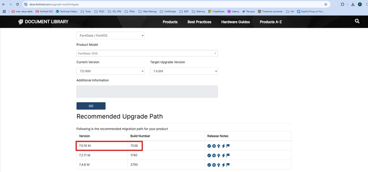Open the Hardware Guides menu item
The width and height of the screenshot is (368, 172).
(x=236, y=22)
